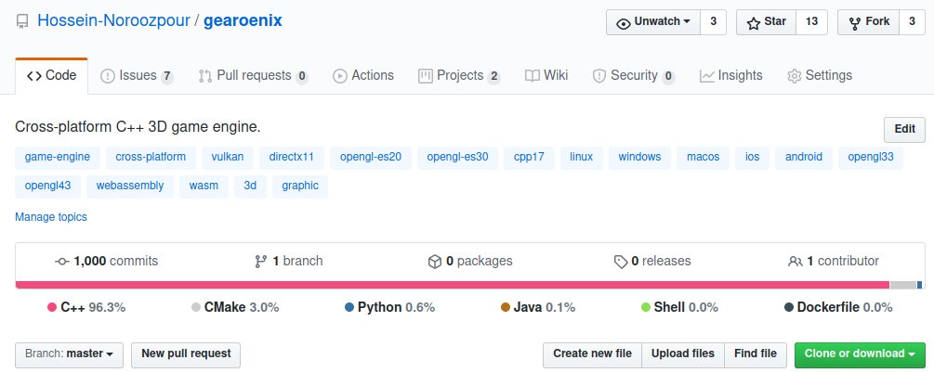Click the game-engine topic tag

point(58,158)
